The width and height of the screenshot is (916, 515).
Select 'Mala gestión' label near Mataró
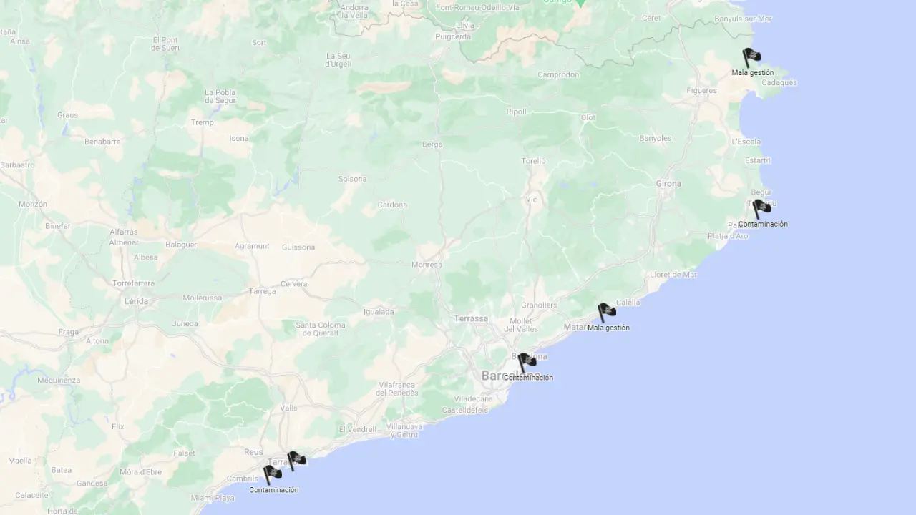[608, 328]
